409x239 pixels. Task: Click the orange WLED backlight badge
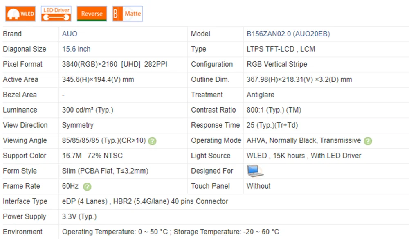point(20,14)
